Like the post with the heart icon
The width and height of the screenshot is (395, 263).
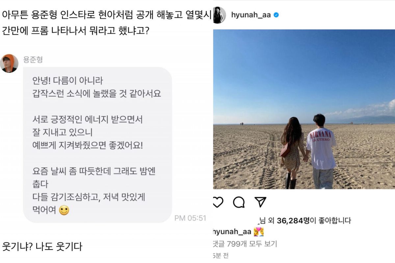218,203
